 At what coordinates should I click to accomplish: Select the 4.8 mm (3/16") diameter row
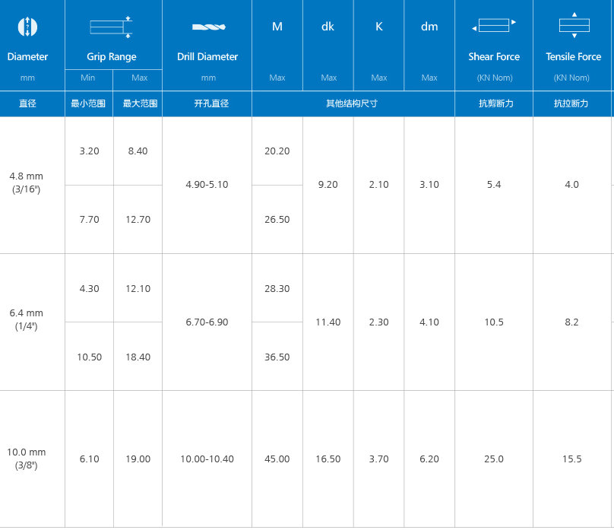(x=27, y=183)
